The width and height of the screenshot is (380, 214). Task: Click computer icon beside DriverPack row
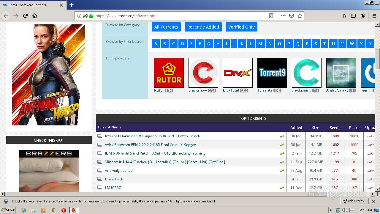(x=100, y=179)
